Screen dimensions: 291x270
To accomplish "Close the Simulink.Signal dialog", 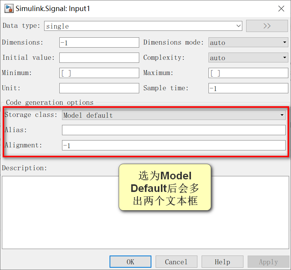I will 281,8.
